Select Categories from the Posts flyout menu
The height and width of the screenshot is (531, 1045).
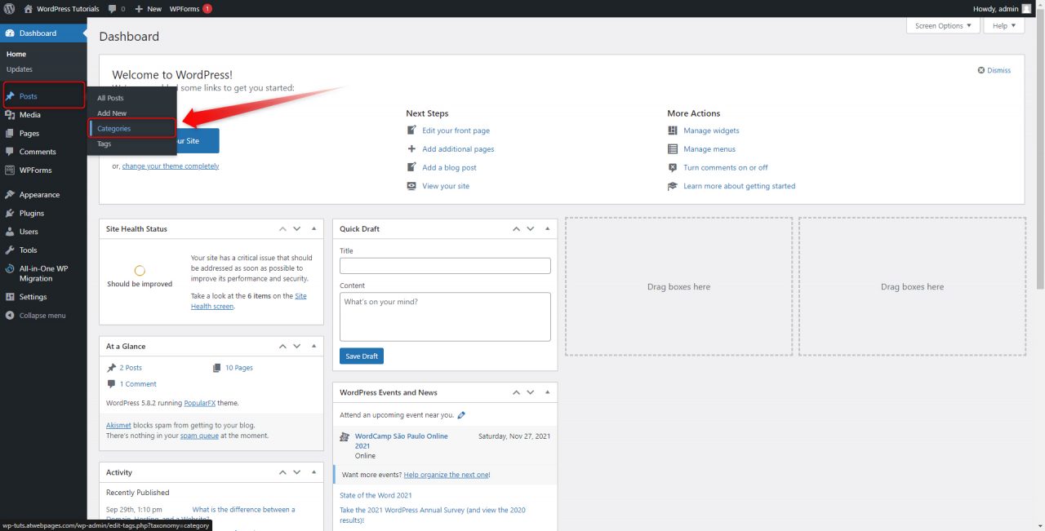(x=113, y=129)
